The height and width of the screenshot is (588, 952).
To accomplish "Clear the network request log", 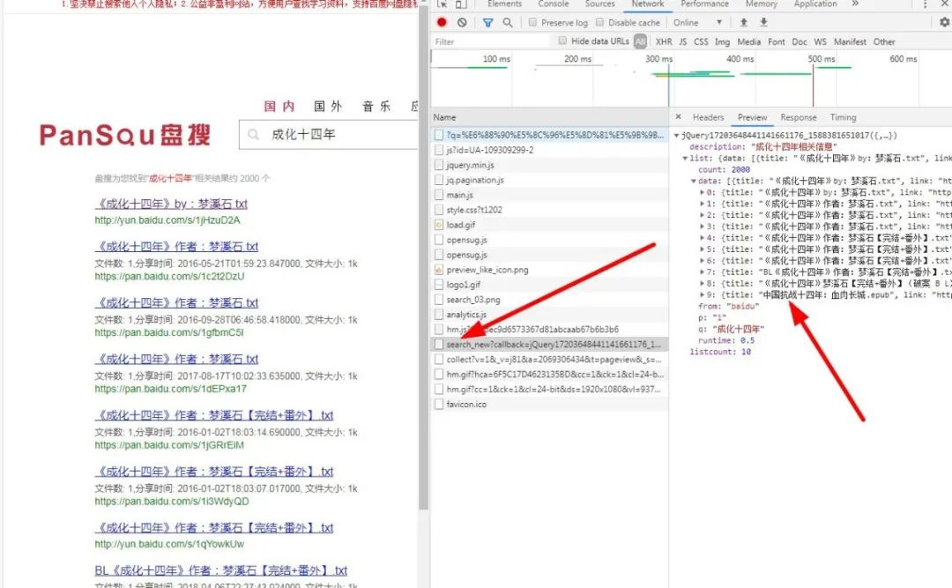I will coord(461,23).
